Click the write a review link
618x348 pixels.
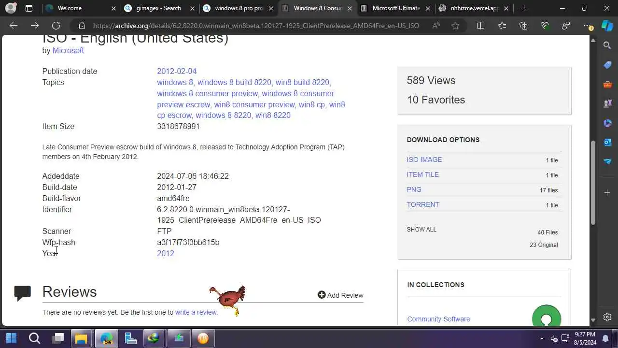(x=196, y=312)
